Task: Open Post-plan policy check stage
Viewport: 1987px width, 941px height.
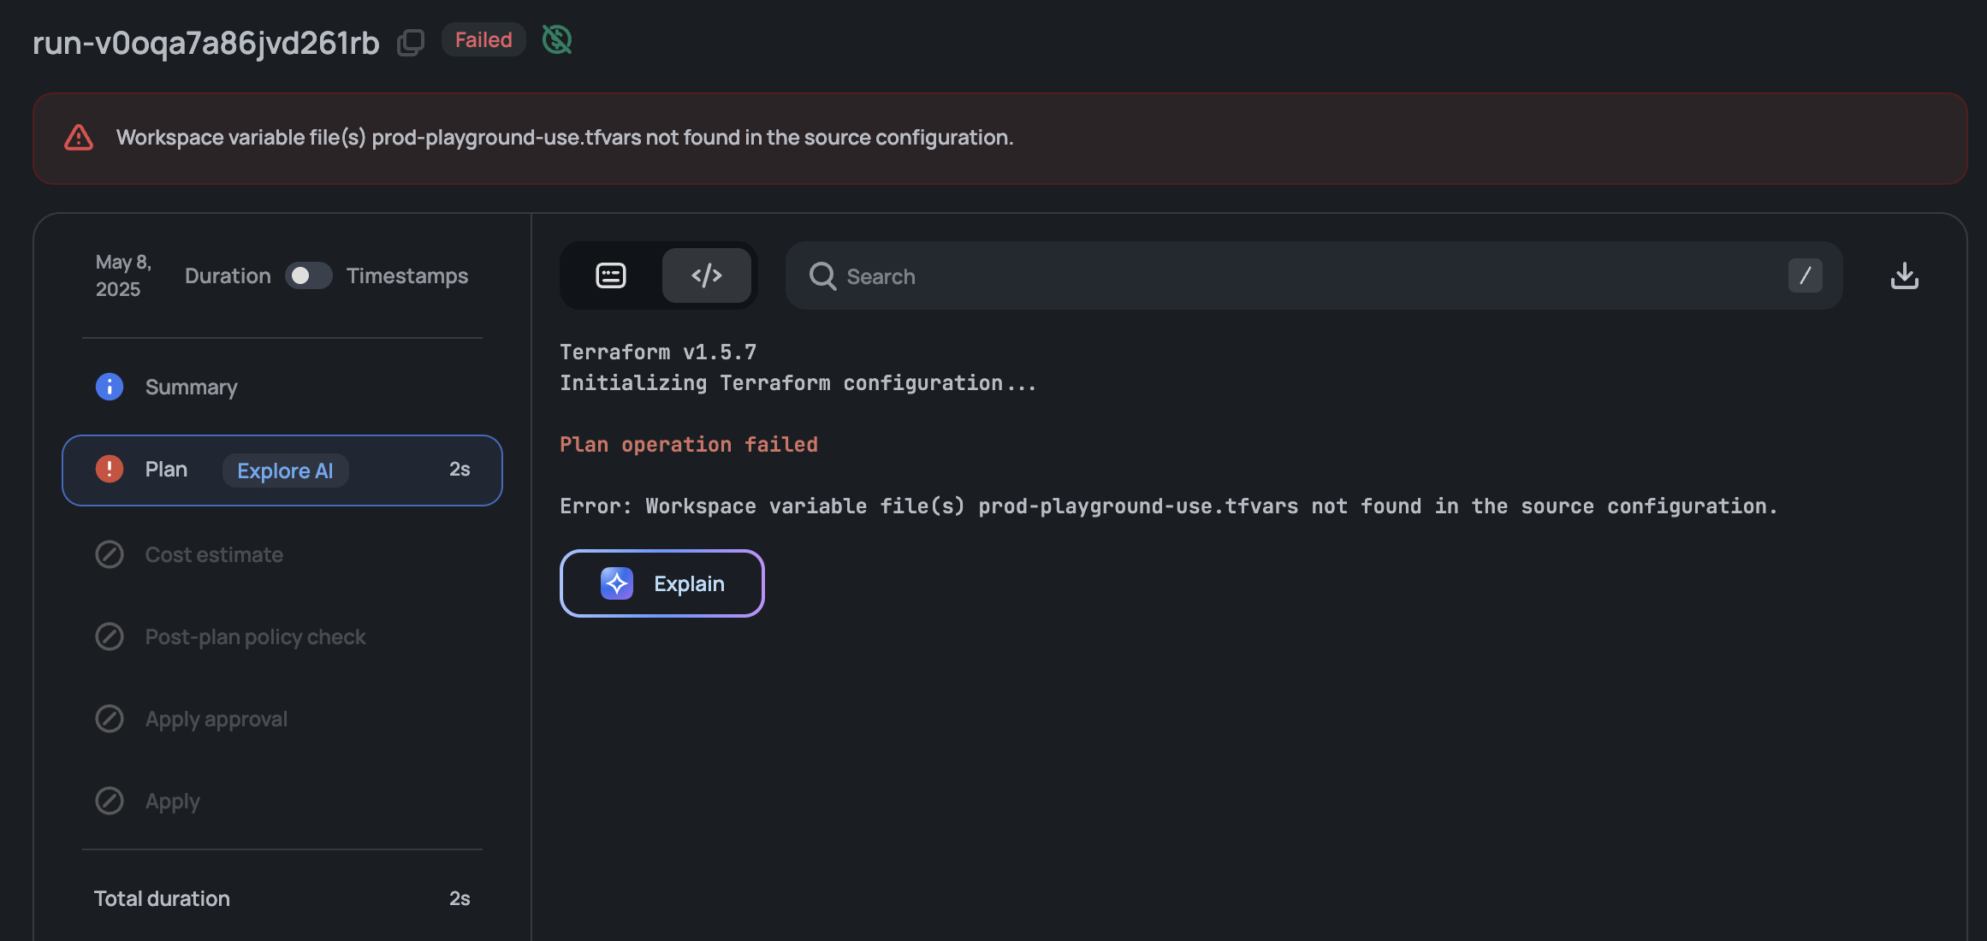Action: [x=255, y=636]
